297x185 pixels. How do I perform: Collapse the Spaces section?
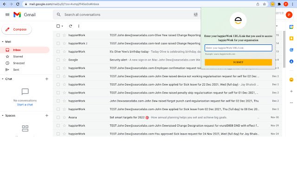tap(3, 116)
